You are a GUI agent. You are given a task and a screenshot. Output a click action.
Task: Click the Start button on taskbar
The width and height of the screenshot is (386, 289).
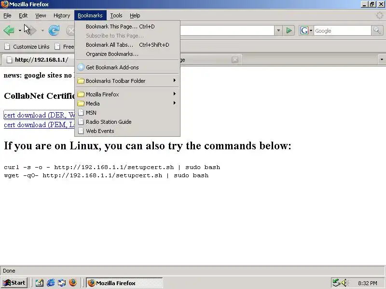tap(14, 283)
